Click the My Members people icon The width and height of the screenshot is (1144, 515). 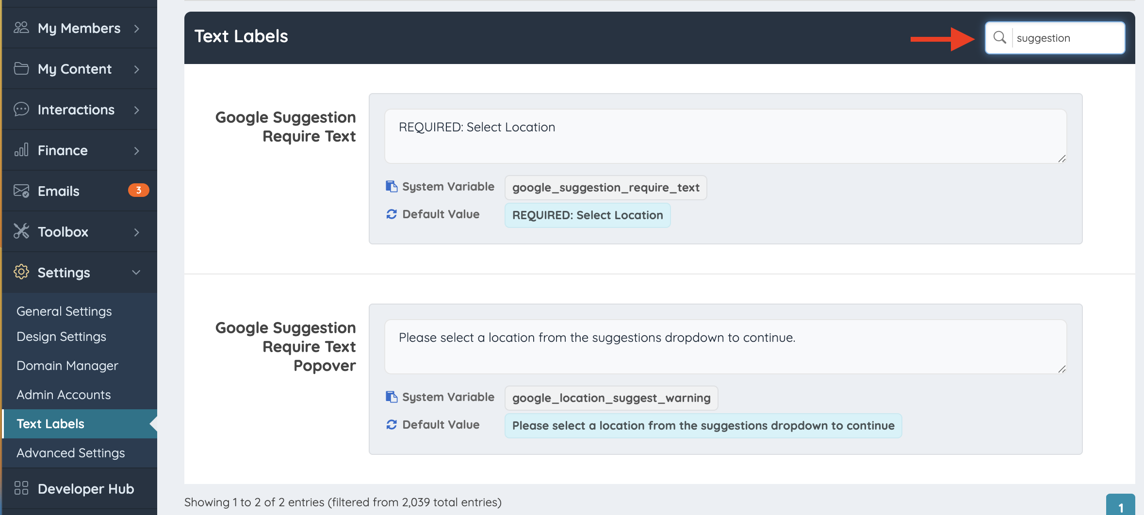[x=21, y=28]
